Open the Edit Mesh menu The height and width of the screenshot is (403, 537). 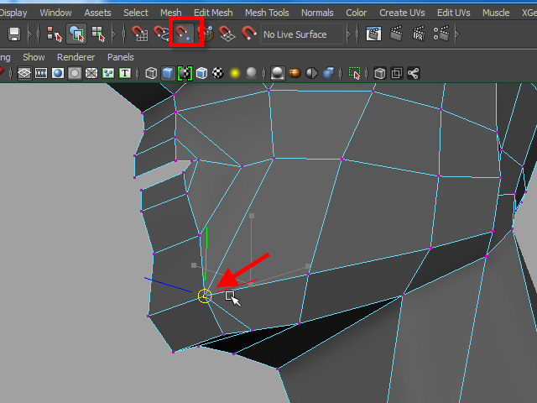pos(213,13)
